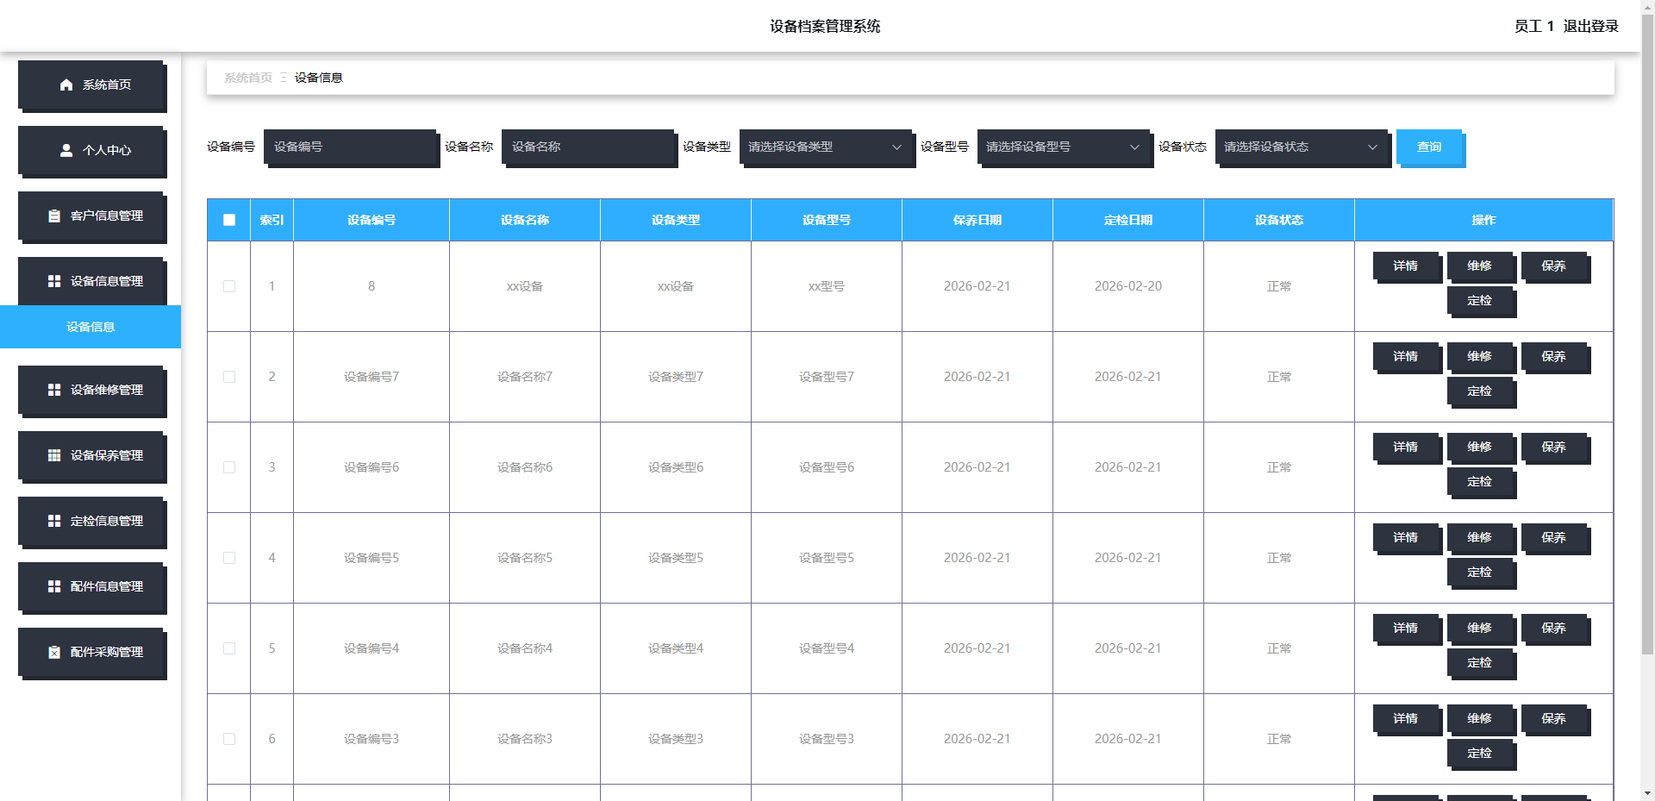Screen dimensions: 1655x801
Task: Click the grid icon beside 定检信息管理
Action: tap(54, 521)
